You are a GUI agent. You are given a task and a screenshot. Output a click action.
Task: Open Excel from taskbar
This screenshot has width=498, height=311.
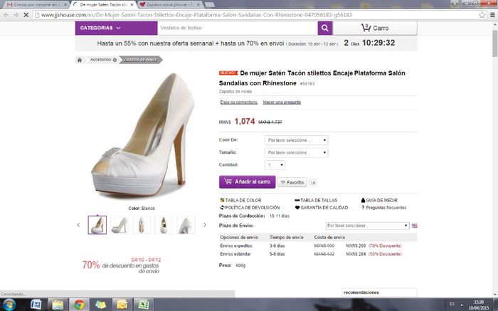click(144, 305)
